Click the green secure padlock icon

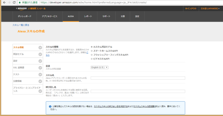pos(20,2)
